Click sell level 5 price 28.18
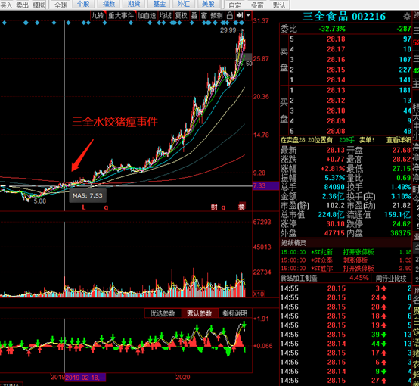 (336, 39)
